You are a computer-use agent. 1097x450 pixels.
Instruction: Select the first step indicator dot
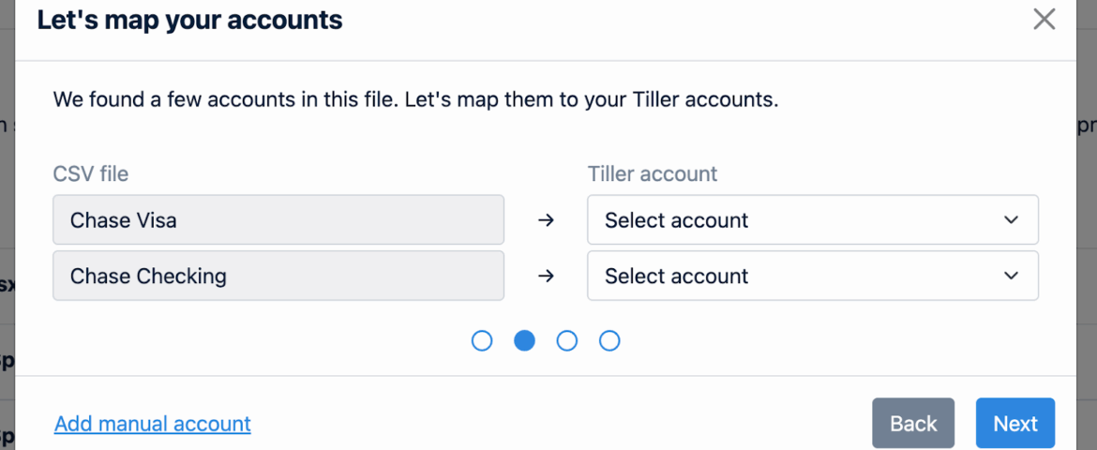point(482,340)
